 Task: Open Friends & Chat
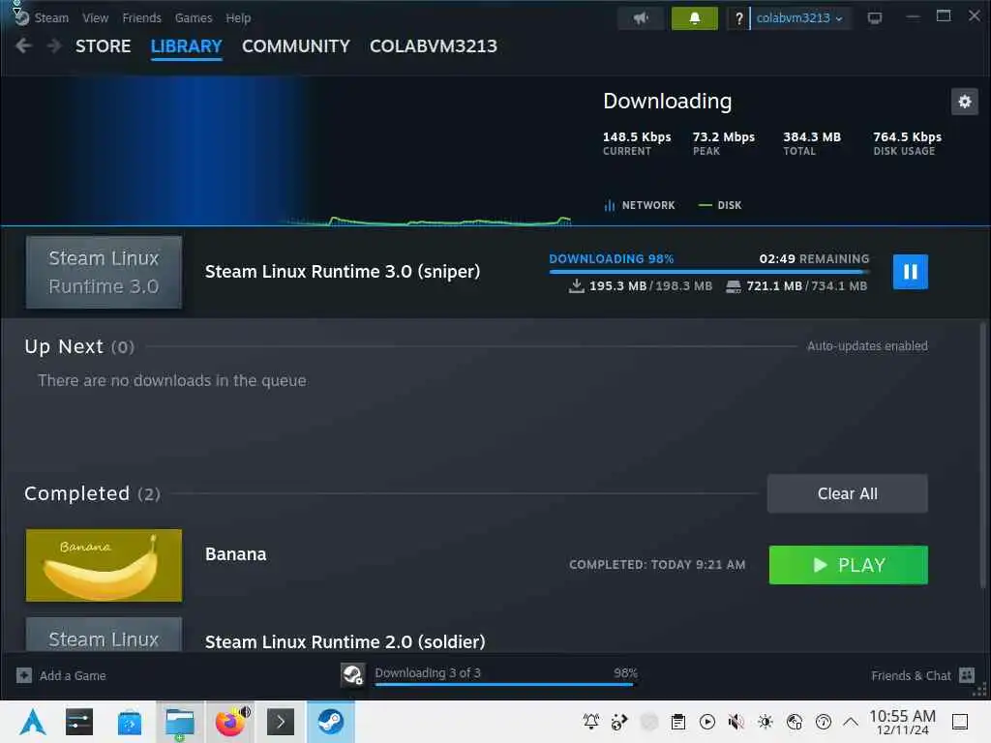point(922,675)
